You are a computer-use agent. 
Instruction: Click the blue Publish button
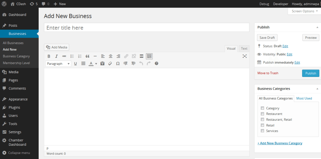[310, 73]
